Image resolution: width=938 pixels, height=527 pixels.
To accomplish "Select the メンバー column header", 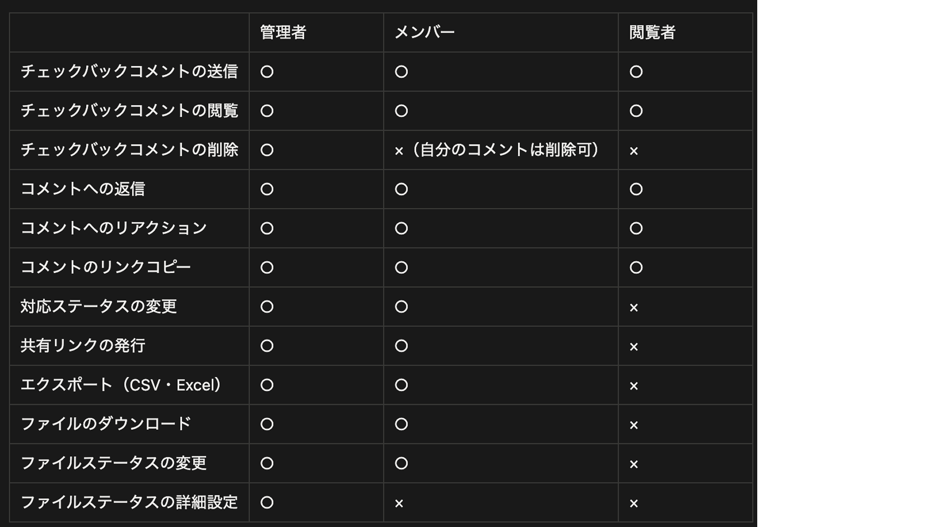I will pyautogui.click(x=424, y=32).
